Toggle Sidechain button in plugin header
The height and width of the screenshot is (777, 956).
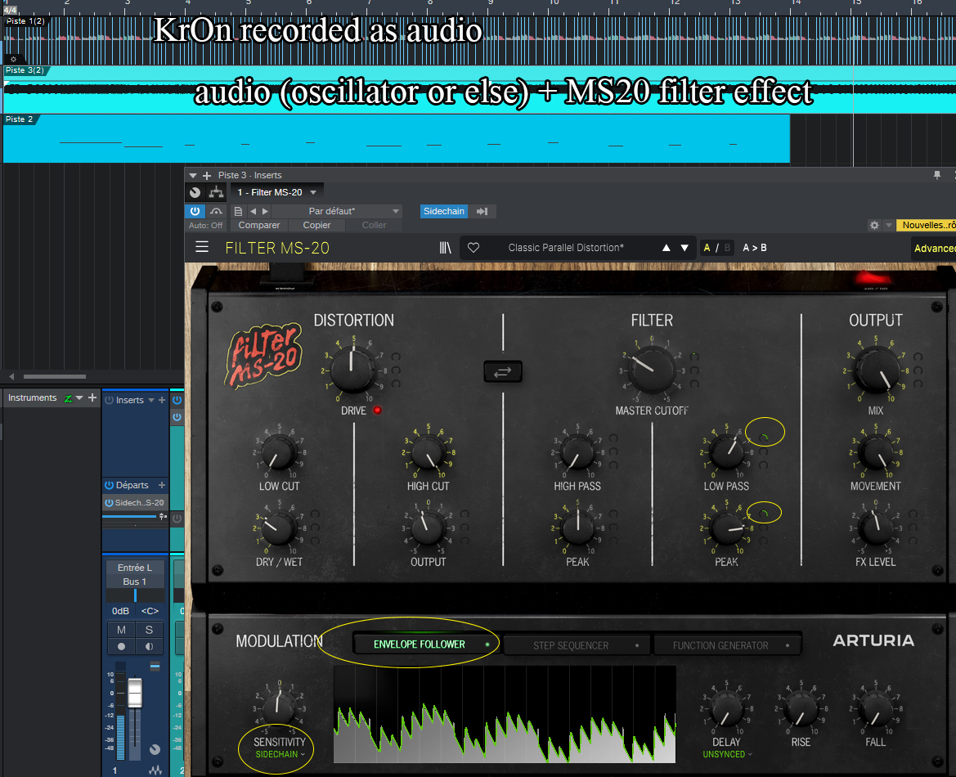point(444,211)
